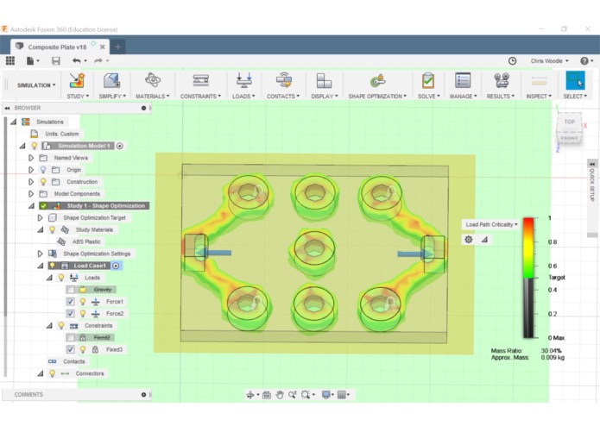Click the legend settings gear icon
This screenshot has height=426, width=600.
pos(469,240)
